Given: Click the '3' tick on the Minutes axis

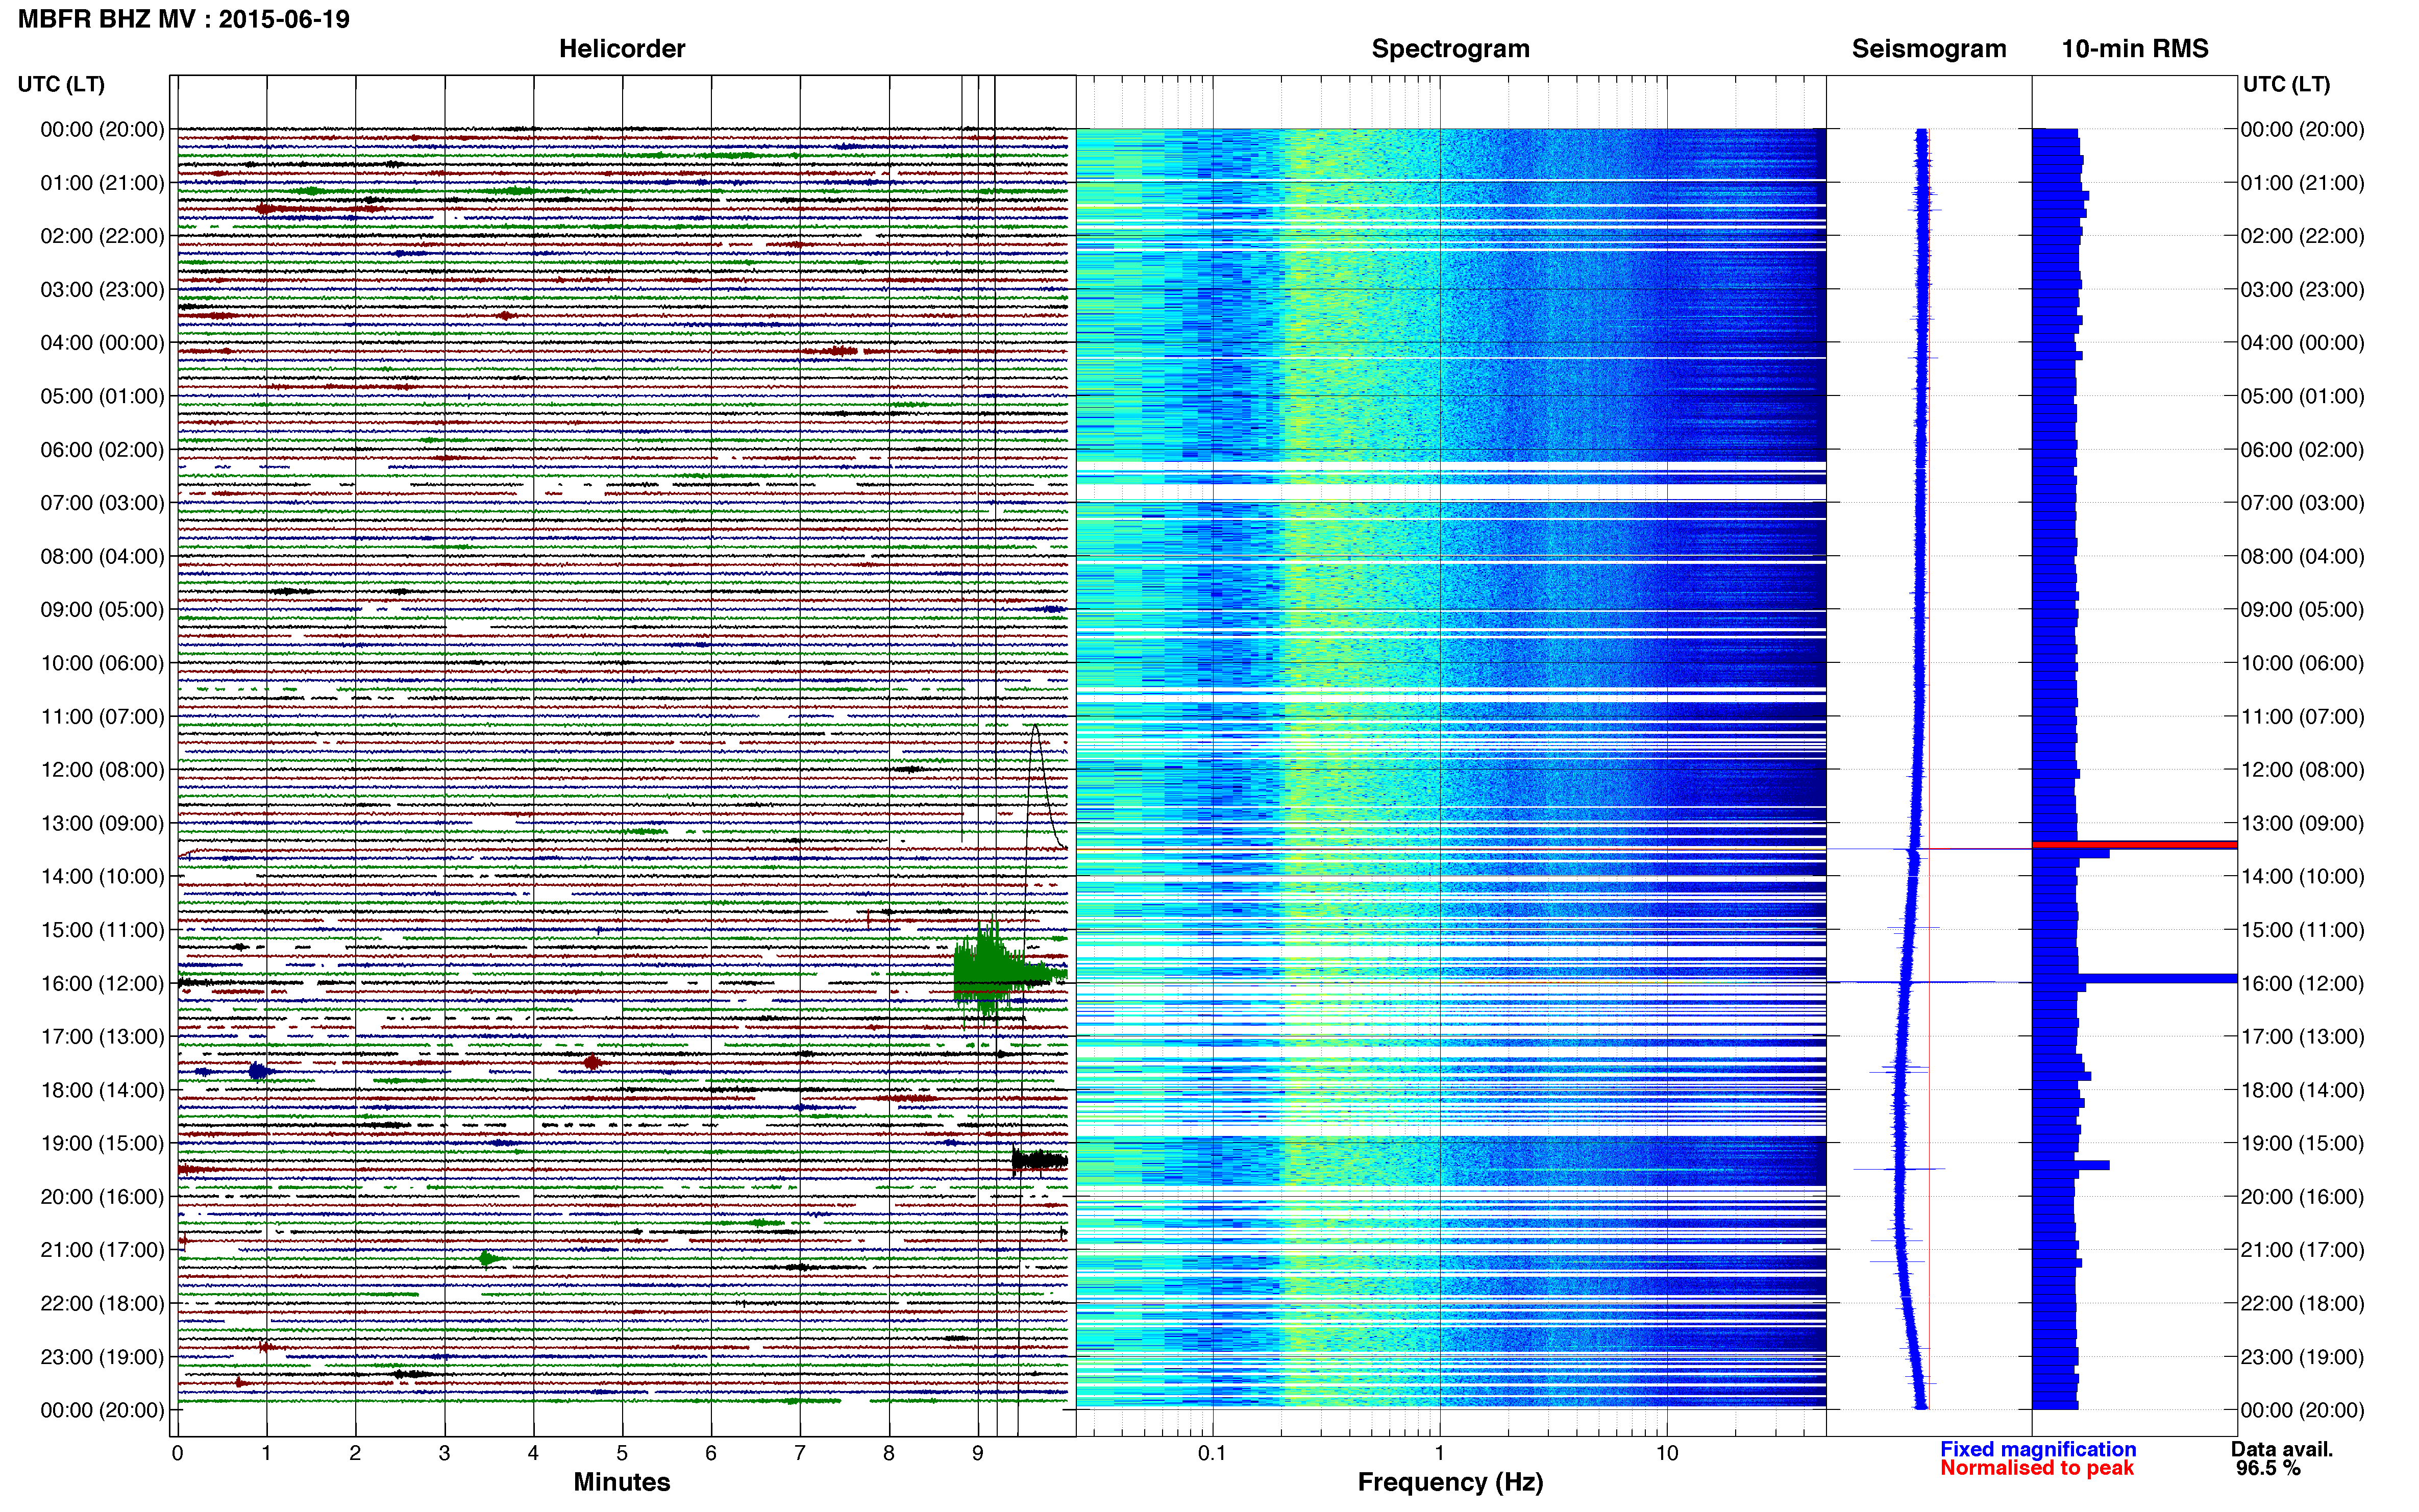Looking at the screenshot, I should (444, 1453).
